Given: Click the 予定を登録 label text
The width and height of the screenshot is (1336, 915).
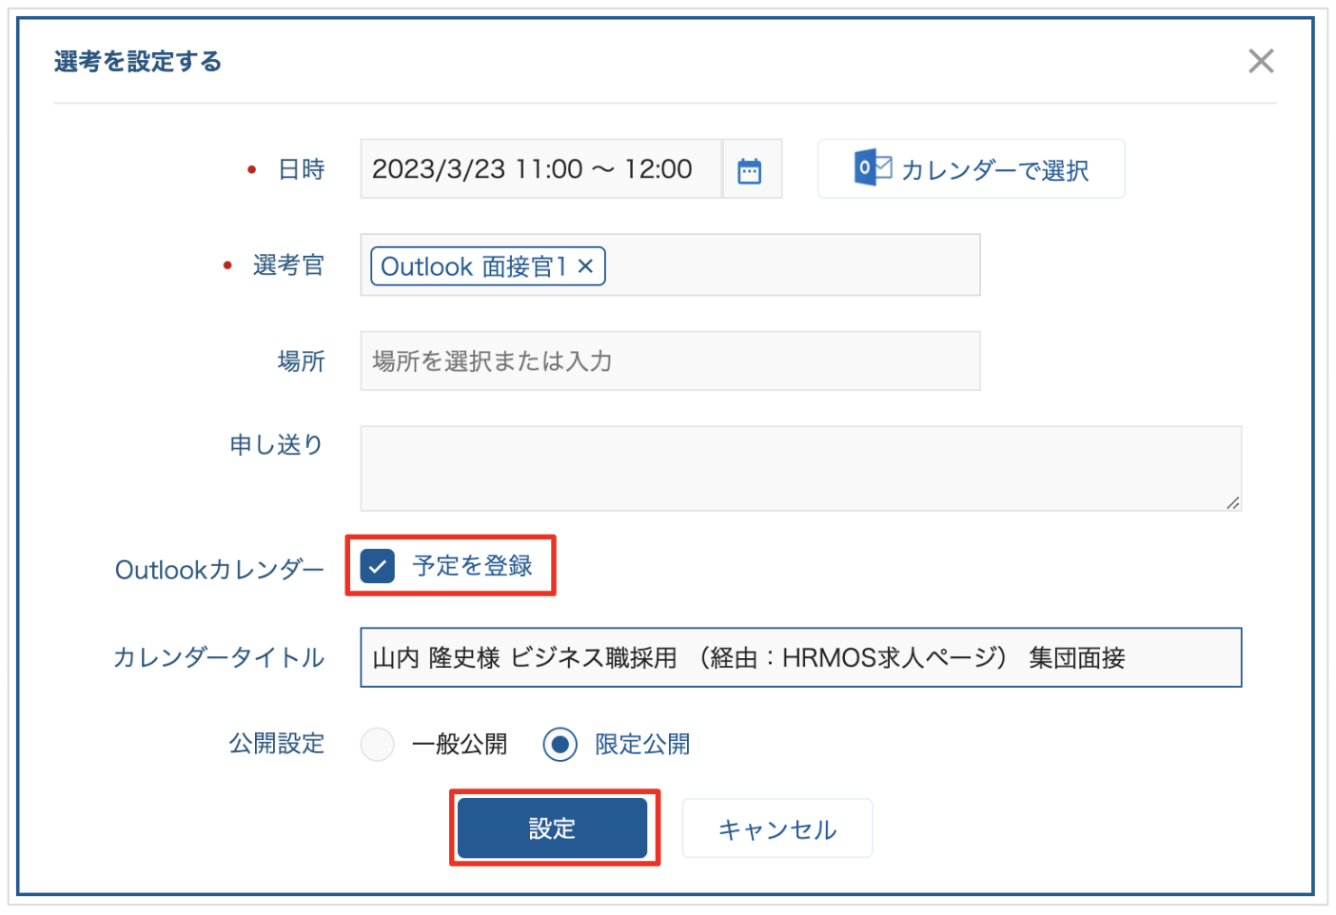Looking at the screenshot, I should point(472,566).
